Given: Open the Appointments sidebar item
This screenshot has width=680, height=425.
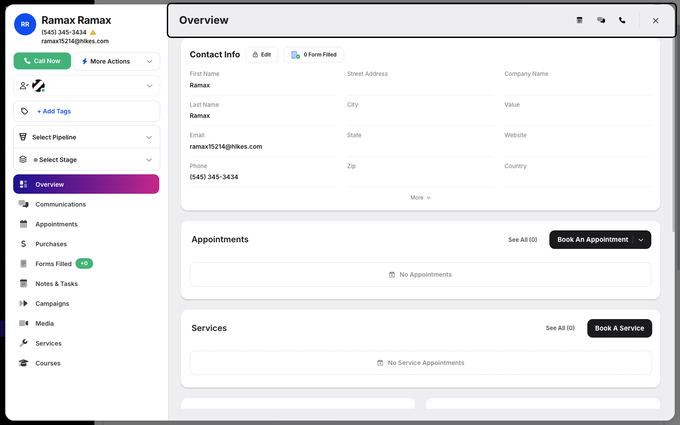Looking at the screenshot, I should point(86,224).
